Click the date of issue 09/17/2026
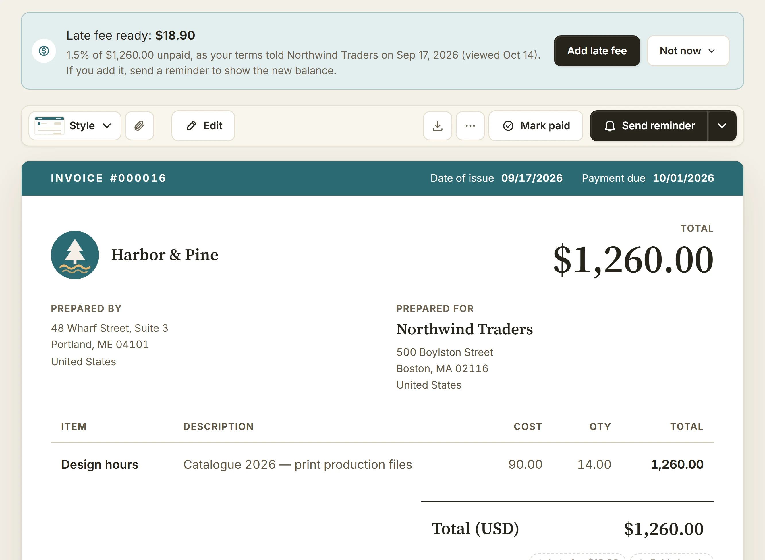 coord(532,178)
